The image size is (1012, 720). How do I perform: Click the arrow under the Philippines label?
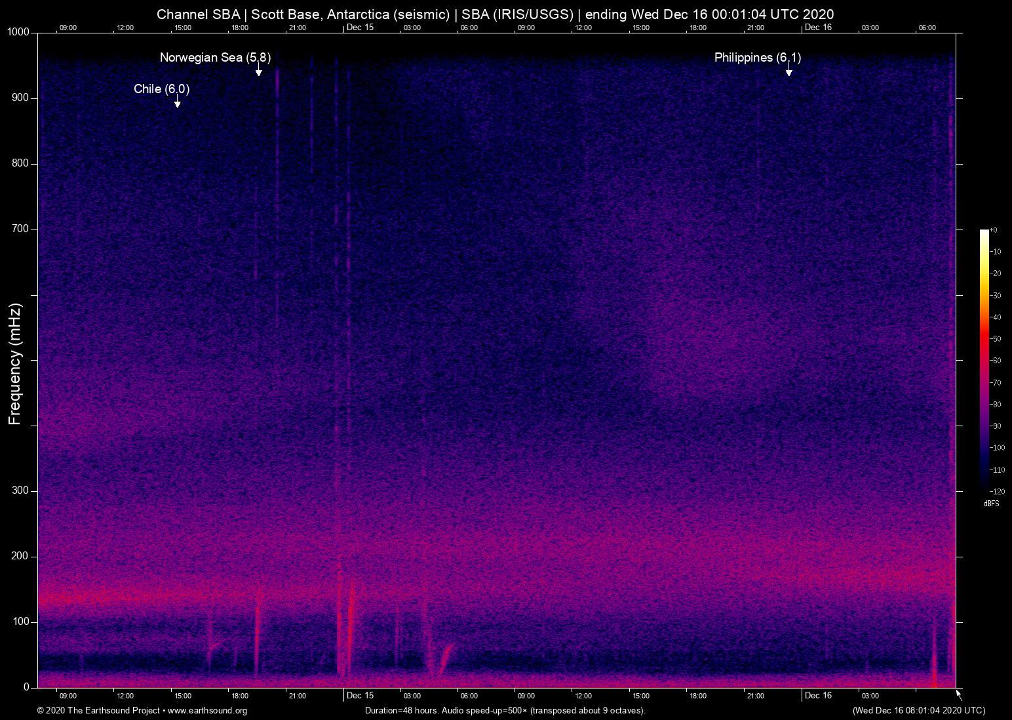click(788, 72)
